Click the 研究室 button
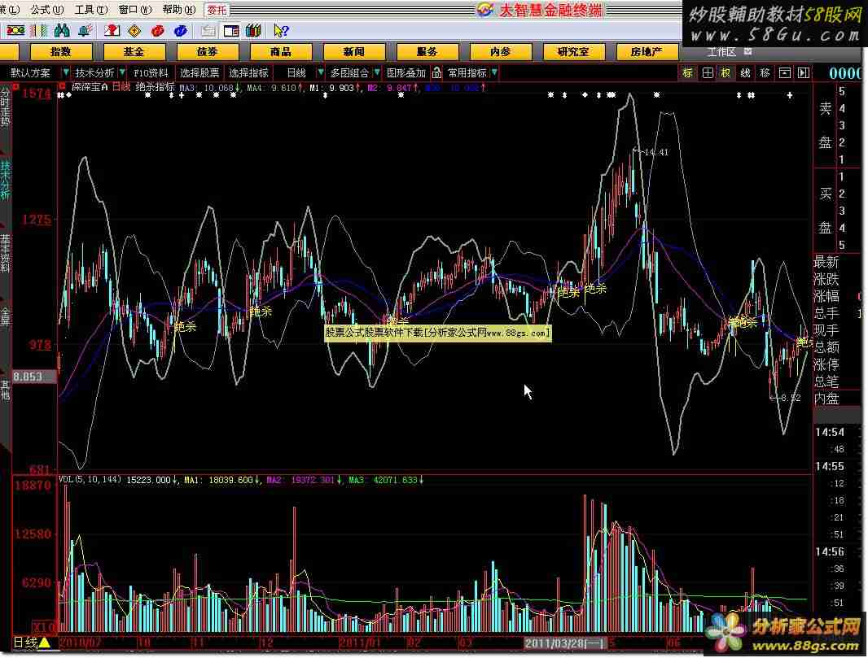The image size is (868, 658). point(573,52)
